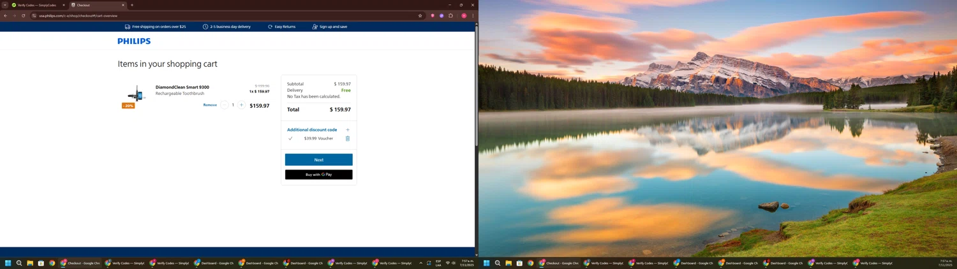The width and height of the screenshot is (957, 269).
Task: Open the ESP LAA language indicator
Action: [x=438, y=263]
